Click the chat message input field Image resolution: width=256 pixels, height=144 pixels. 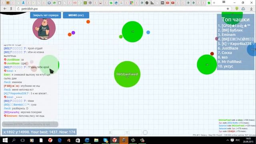tap(30, 124)
